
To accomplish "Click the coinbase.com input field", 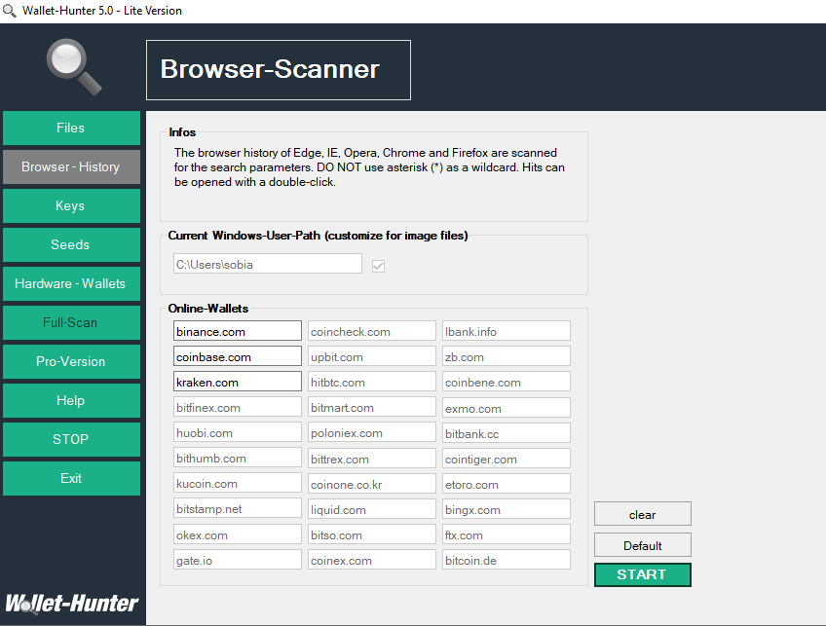I will tap(238, 356).
